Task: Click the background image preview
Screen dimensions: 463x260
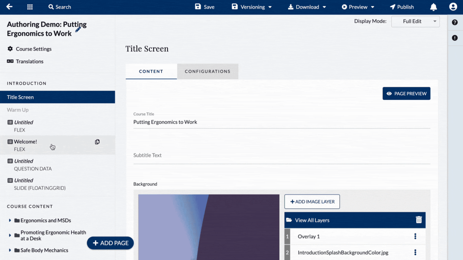Action: coord(209,227)
